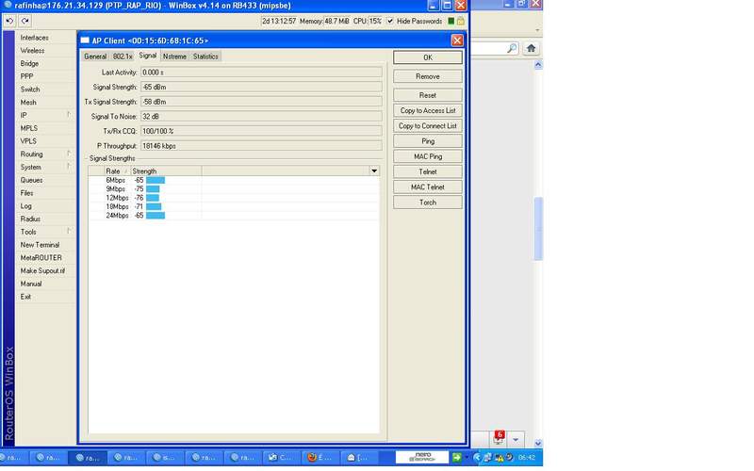The height and width of the screenshot is (471, 754).
Task: Expand the IP submenu
Action: pyautogui.click(x=45, y=115)
